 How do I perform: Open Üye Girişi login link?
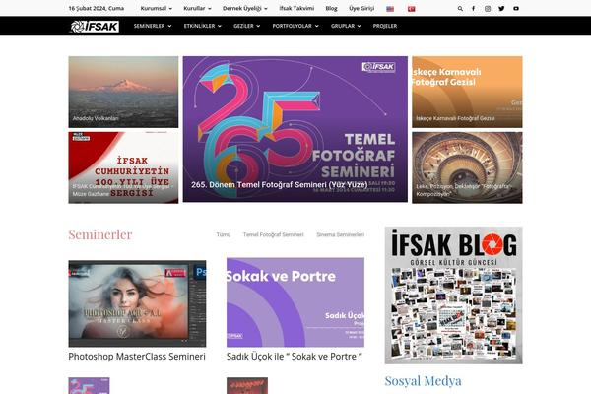(361, 8)
